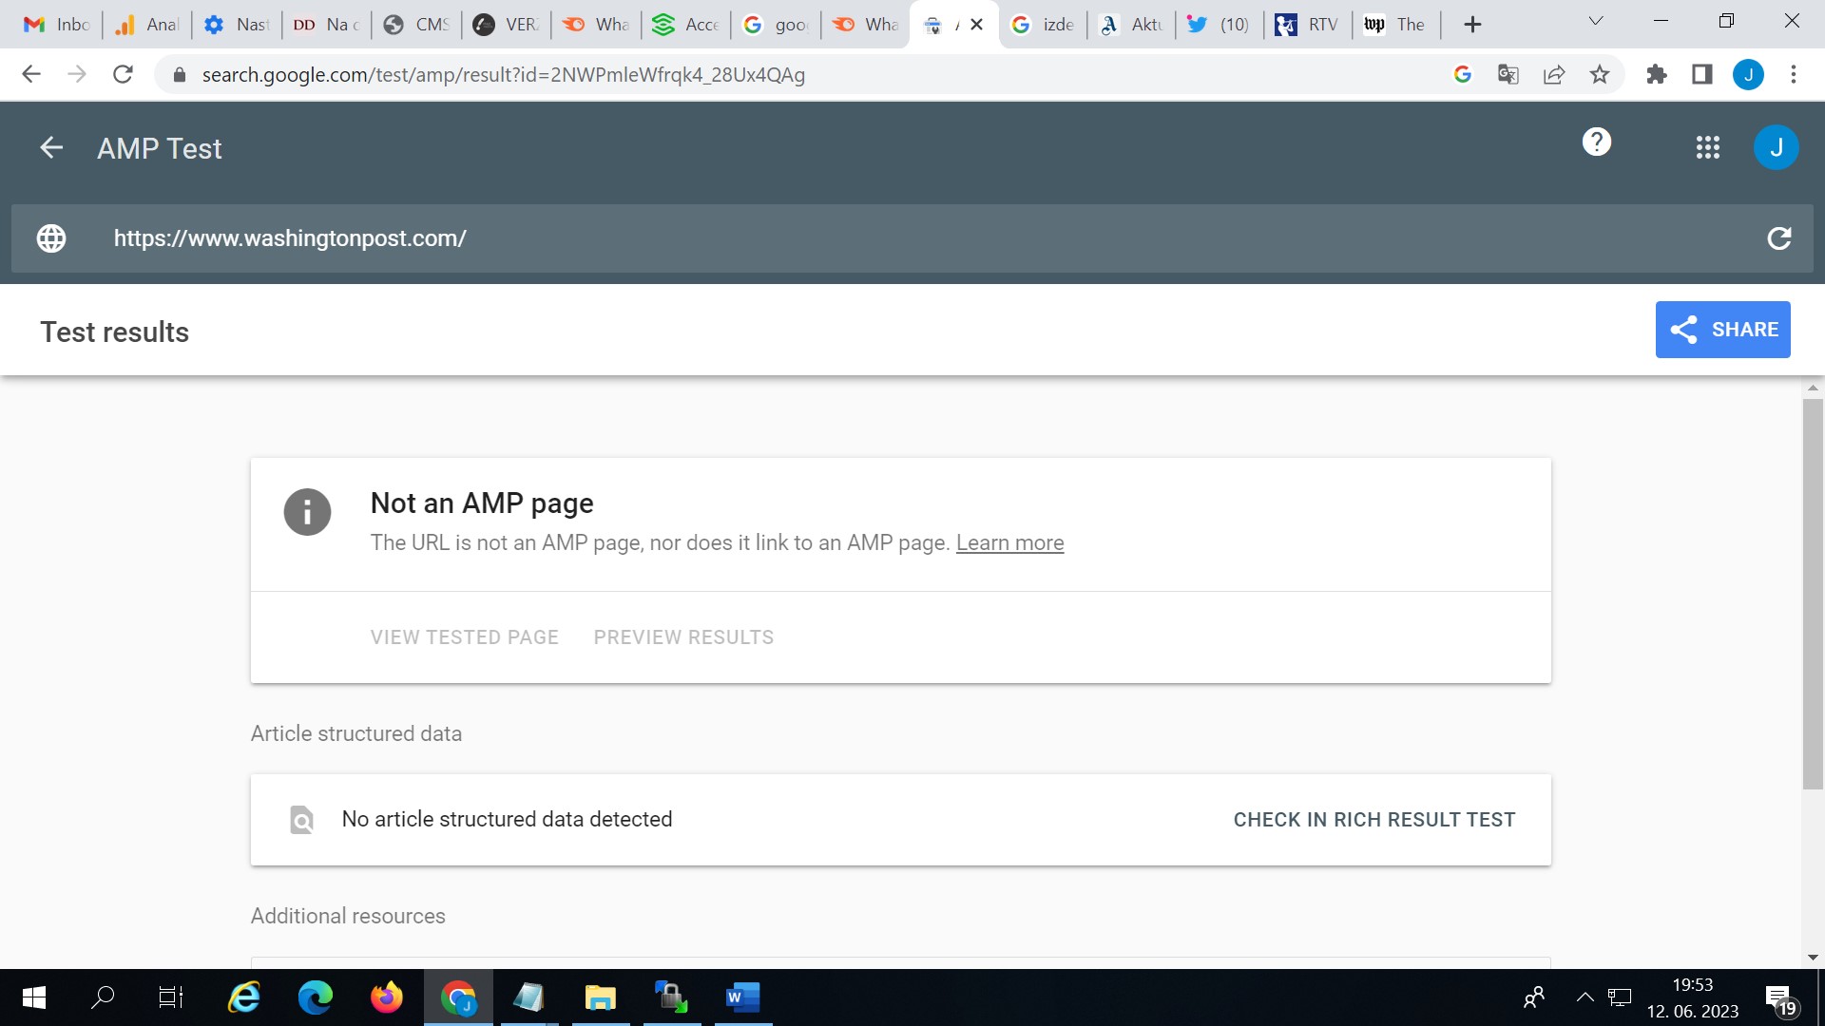This screenshot has width=1825, height=1026.
Task: Click the page vertical scrollbar thumb
Action: tap(1813, 594)
